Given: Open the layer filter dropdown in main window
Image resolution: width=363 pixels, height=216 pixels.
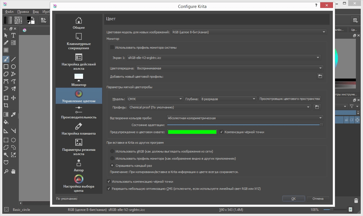Looking at the screenshot, I should tap(354, 106).
